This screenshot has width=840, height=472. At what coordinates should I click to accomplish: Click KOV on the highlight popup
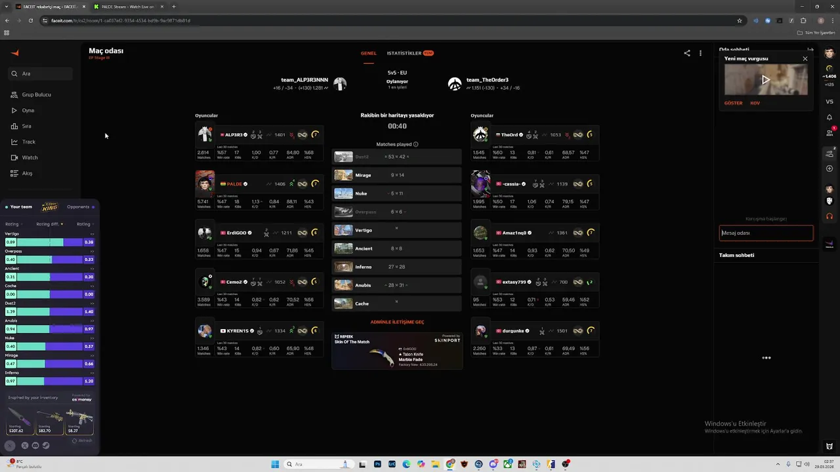(755, 103)
